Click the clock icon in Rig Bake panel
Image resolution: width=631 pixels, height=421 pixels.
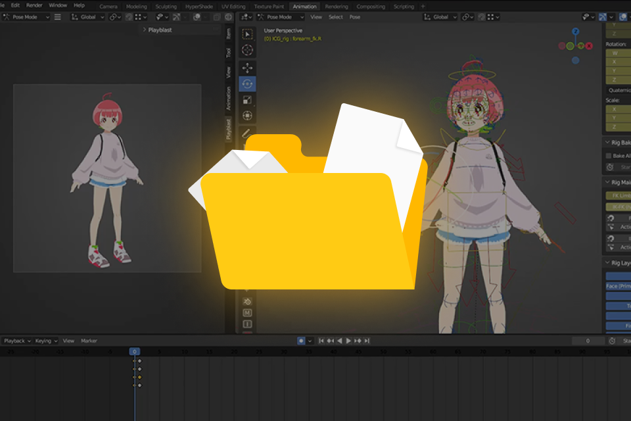click(610, 167)
